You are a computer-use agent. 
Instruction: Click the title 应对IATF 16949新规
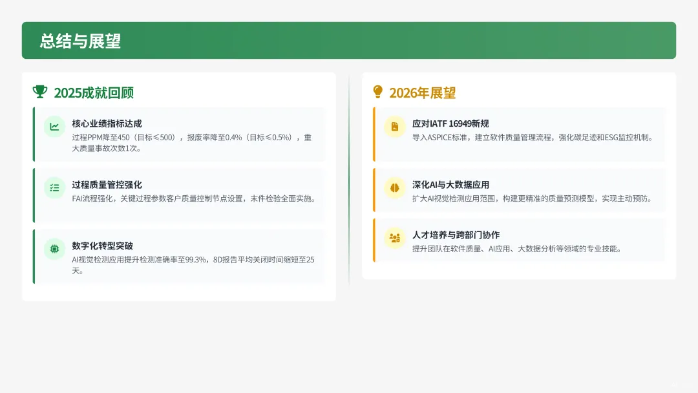[450, 123]
